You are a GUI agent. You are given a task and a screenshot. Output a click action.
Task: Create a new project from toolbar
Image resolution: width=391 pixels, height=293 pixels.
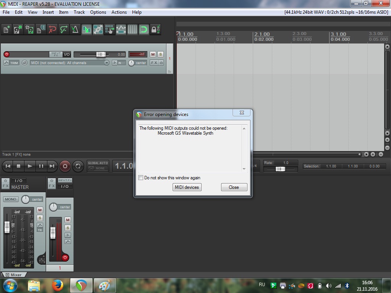pyautogui.click(x=7, y=29)
